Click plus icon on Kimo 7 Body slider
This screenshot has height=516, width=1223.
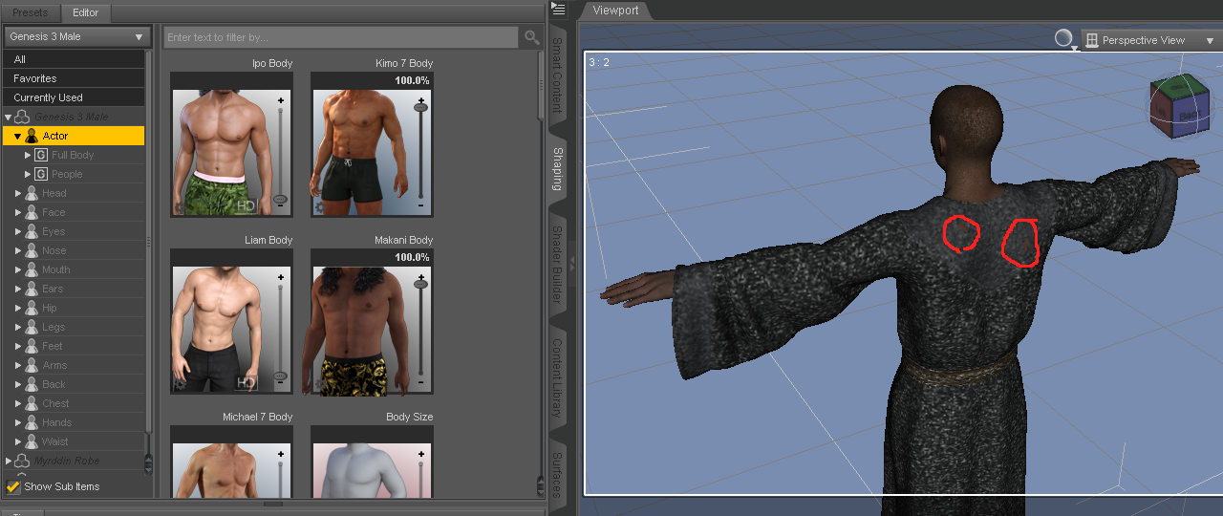pos(420,99)
